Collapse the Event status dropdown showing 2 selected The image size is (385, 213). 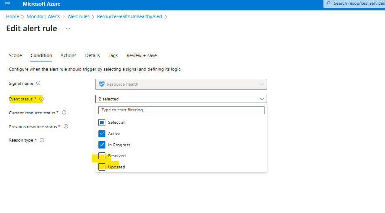(181, 99)
